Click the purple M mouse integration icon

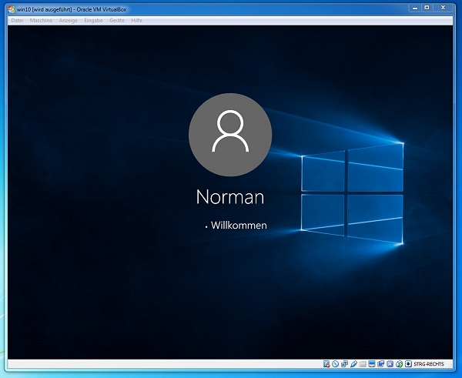(x=390, y=364)
